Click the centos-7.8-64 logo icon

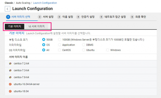click(10, 77)
